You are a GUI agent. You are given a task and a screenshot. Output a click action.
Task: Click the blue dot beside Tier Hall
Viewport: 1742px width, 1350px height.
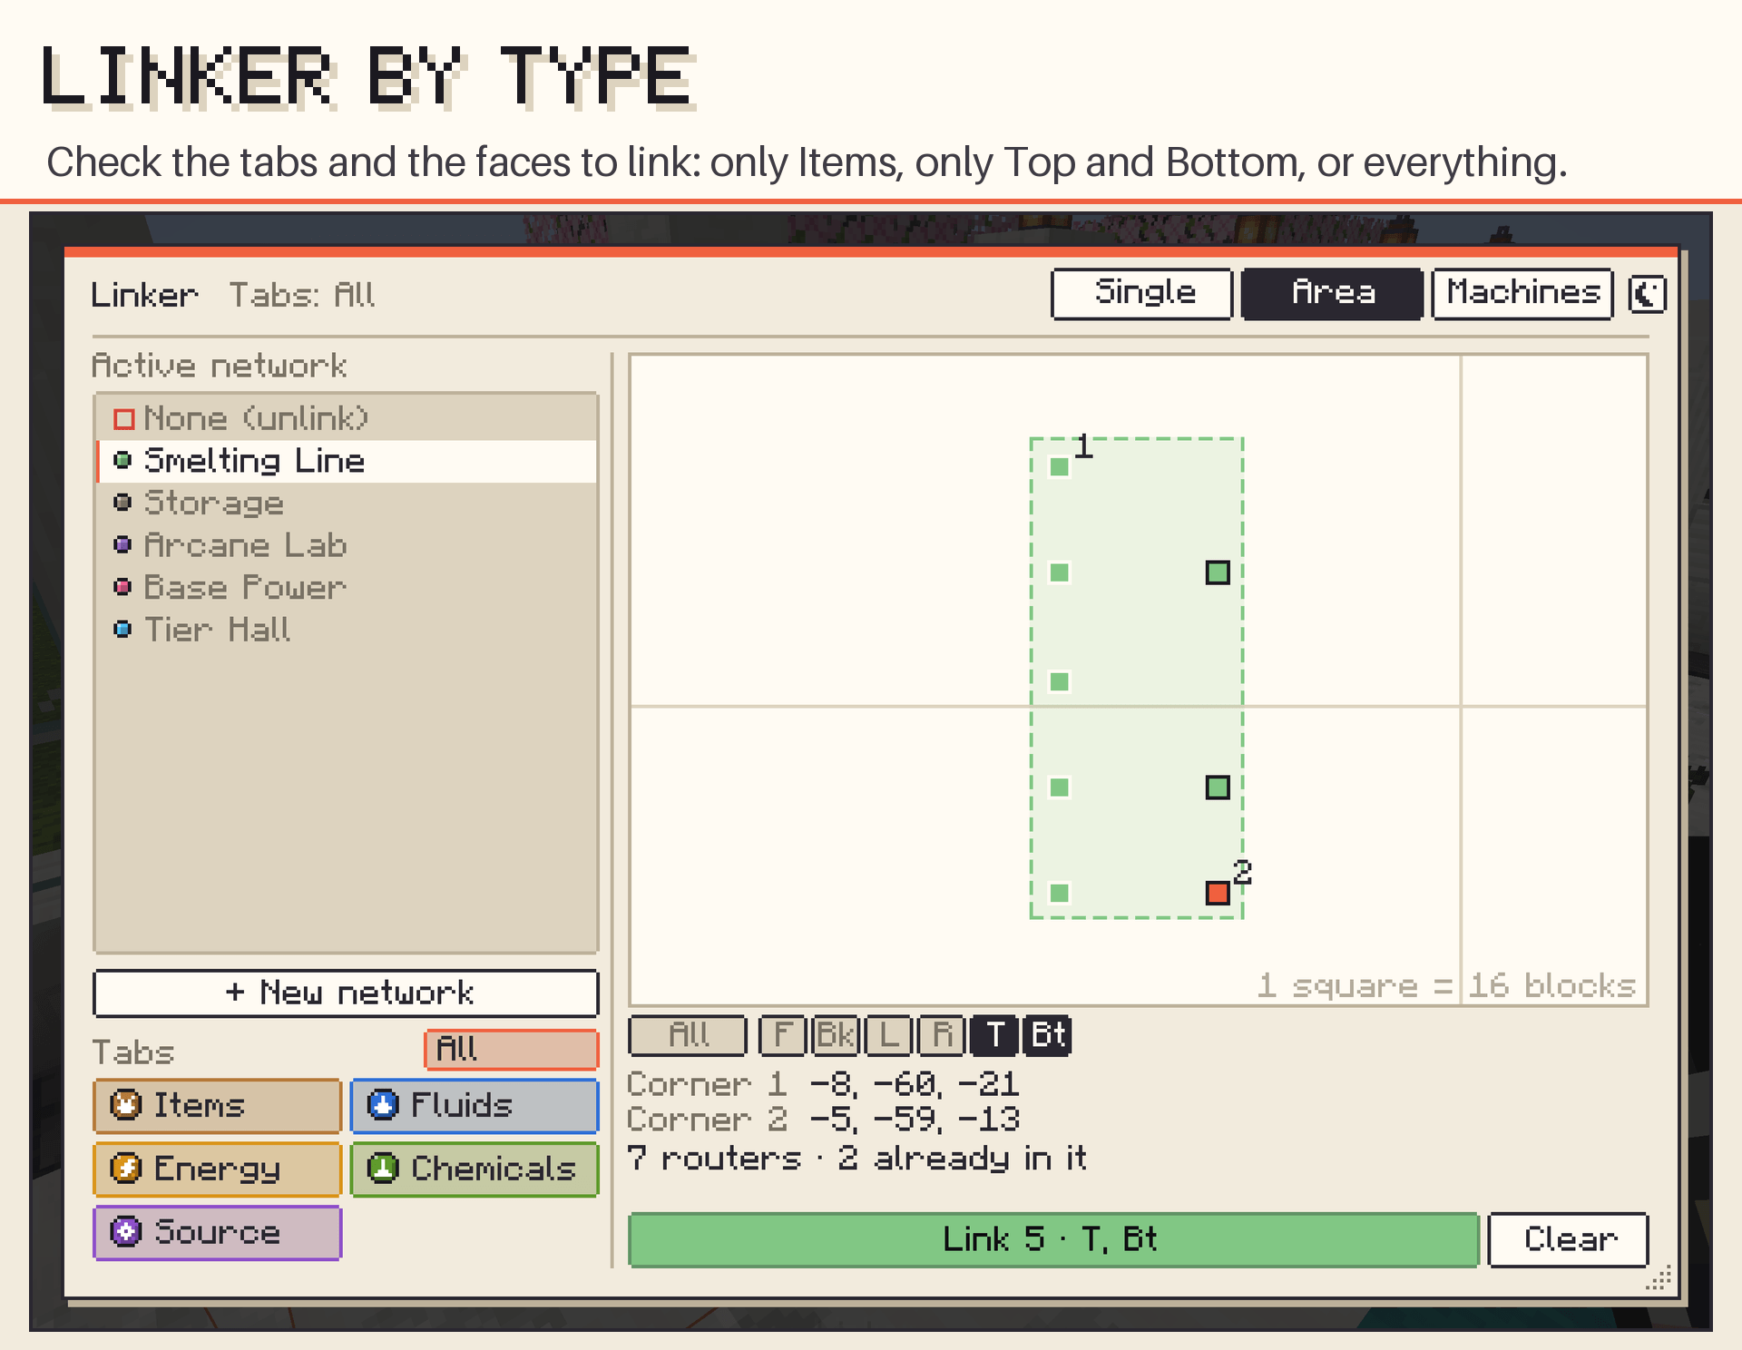click(123, 629)
